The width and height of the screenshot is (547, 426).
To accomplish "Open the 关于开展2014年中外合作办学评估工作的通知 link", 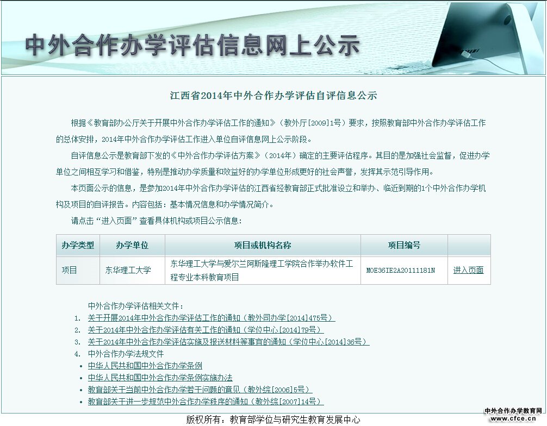I will pos(212,318).
